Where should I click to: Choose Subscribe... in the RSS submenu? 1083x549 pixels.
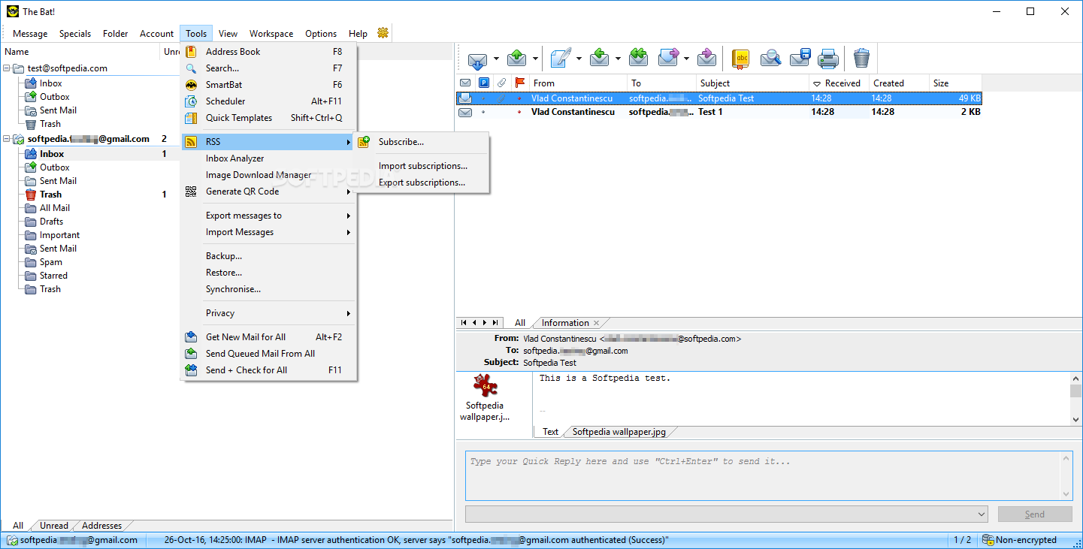pos(401,142)
